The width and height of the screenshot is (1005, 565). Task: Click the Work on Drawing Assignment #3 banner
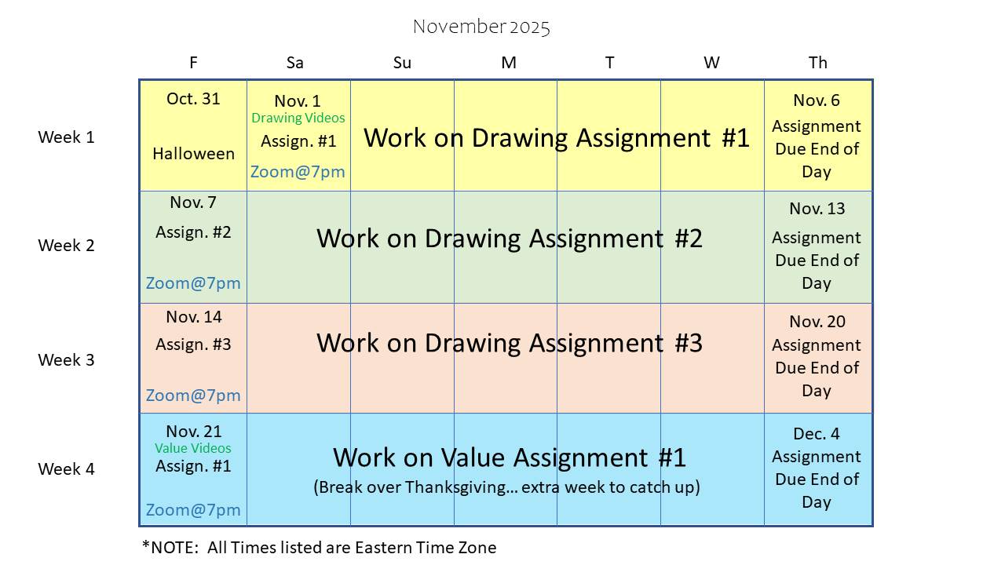pyautogui.click(x=509, y=343)
